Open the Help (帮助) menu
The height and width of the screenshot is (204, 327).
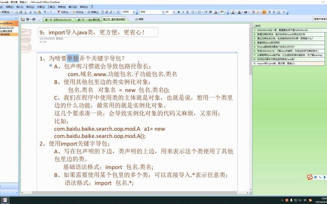[x=84, y=7]
